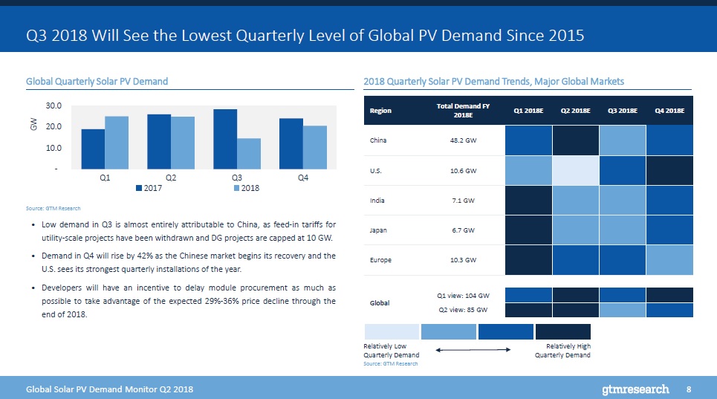
Task: Click the Q2 2017 dark blue bar
Action: tap(159, 142)
